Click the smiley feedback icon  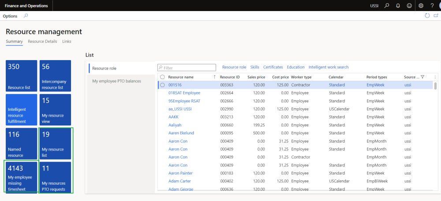(409, 6)
